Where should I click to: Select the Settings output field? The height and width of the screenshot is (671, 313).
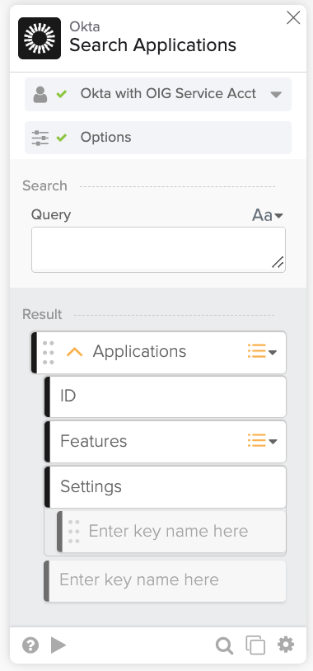[165, 487]
